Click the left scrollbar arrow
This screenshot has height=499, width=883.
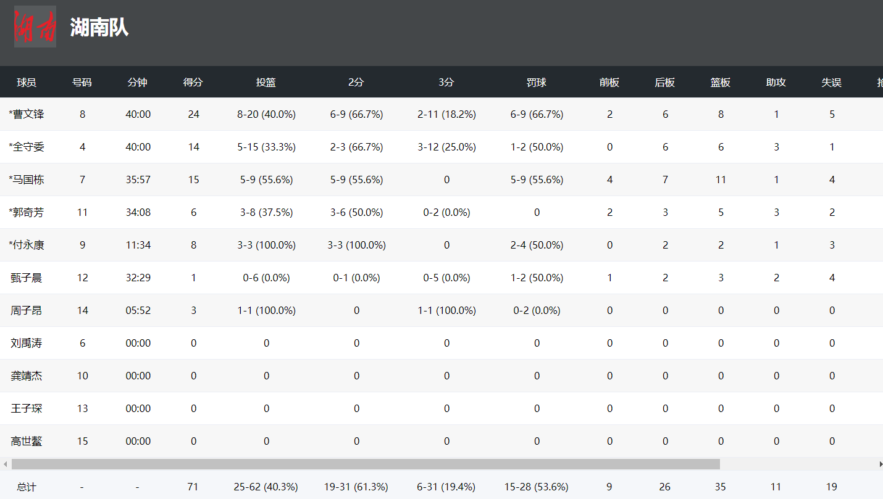pyautogui.click(x=5, y=464)
